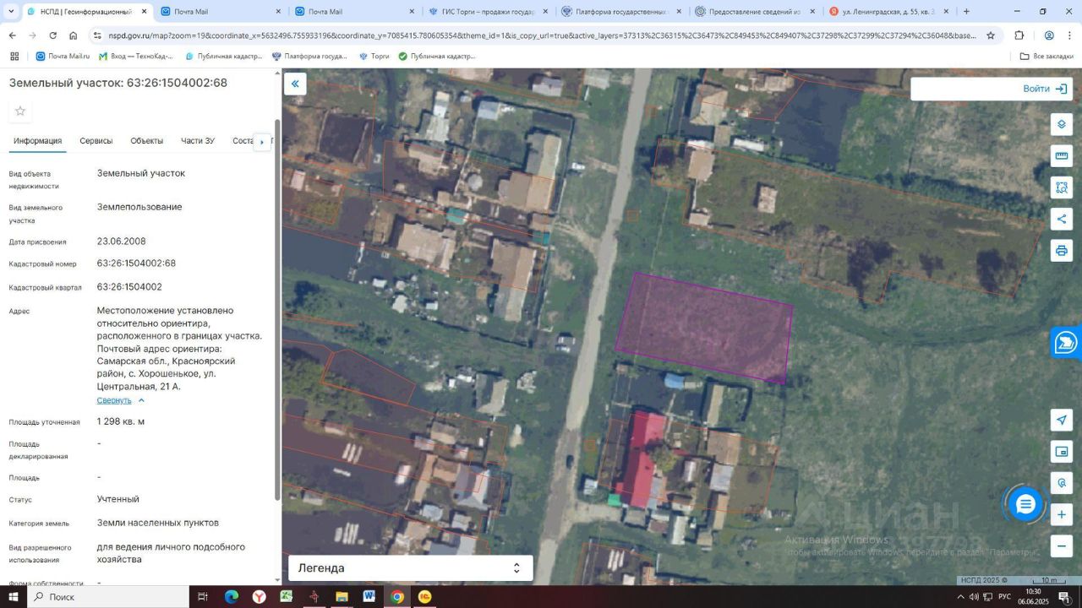The height and width of the screenshot is (608, 1082).
Task: Open Word from the taskbar
Action: 369,597
